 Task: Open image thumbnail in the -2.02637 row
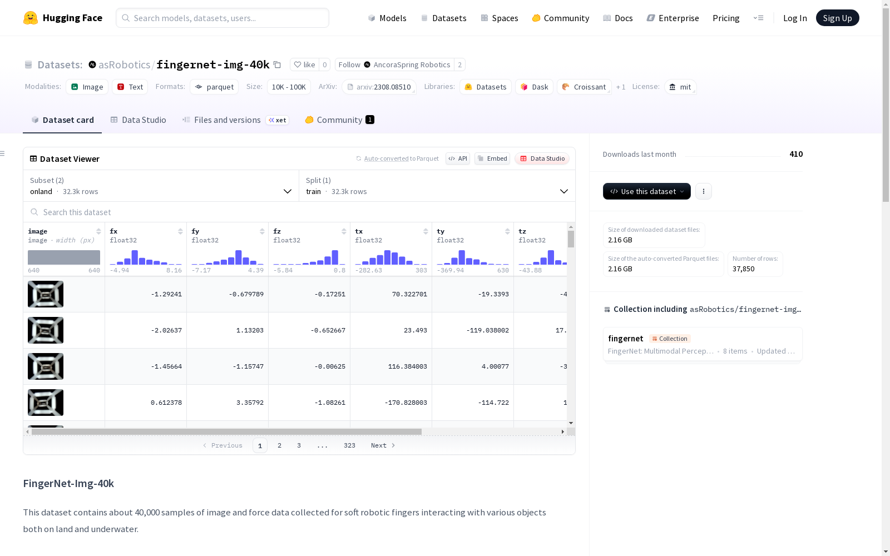46,330
